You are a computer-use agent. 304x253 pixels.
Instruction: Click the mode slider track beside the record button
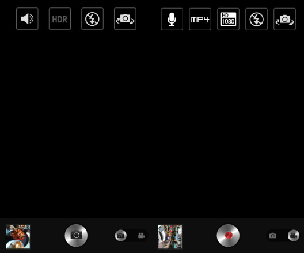click(x=283, y=236)
